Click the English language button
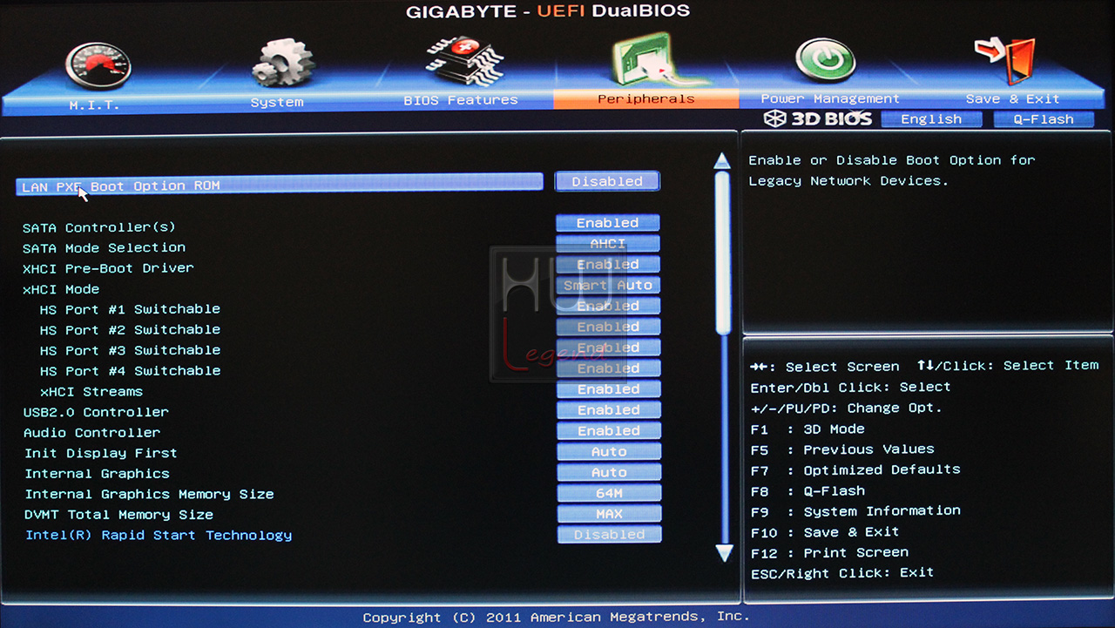 click(931, 119)
